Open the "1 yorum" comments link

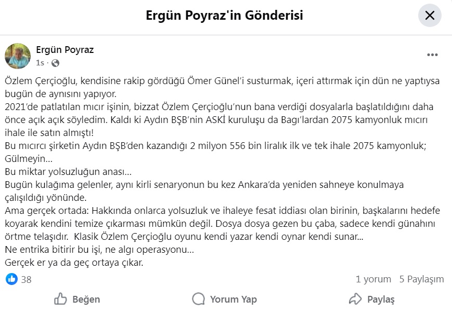click(x=373, y=279)
